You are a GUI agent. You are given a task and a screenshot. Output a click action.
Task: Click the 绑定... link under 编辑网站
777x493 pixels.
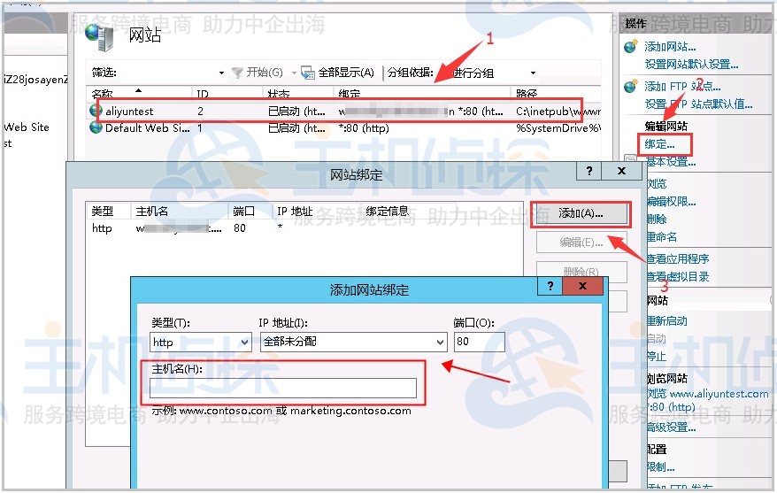pos(659,144)
